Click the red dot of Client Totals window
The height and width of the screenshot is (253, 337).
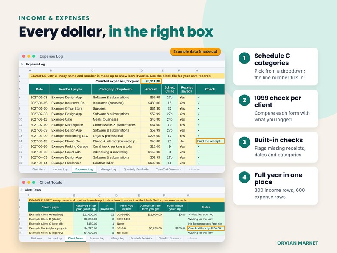pos(24,183)
